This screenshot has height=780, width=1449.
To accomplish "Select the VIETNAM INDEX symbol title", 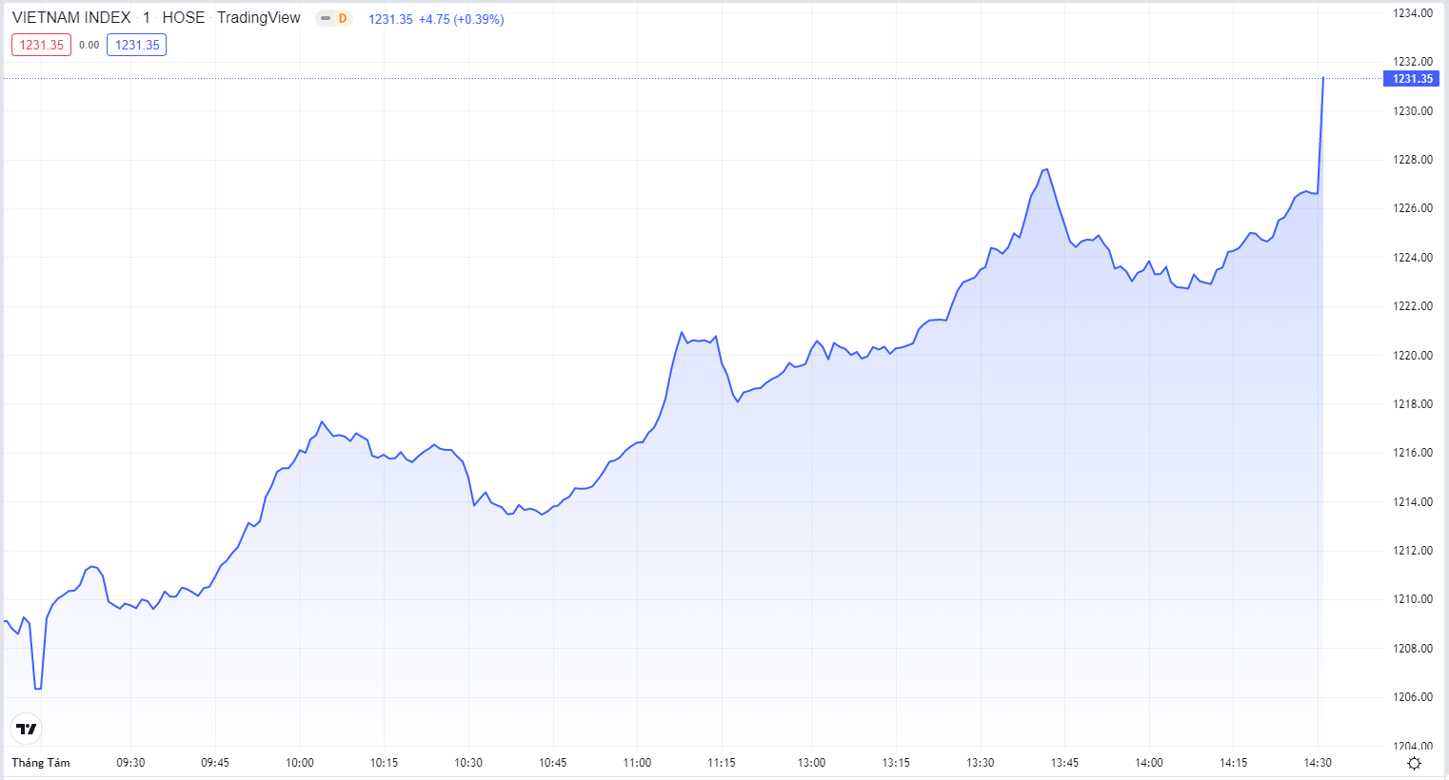I will [x=71, y=18].
